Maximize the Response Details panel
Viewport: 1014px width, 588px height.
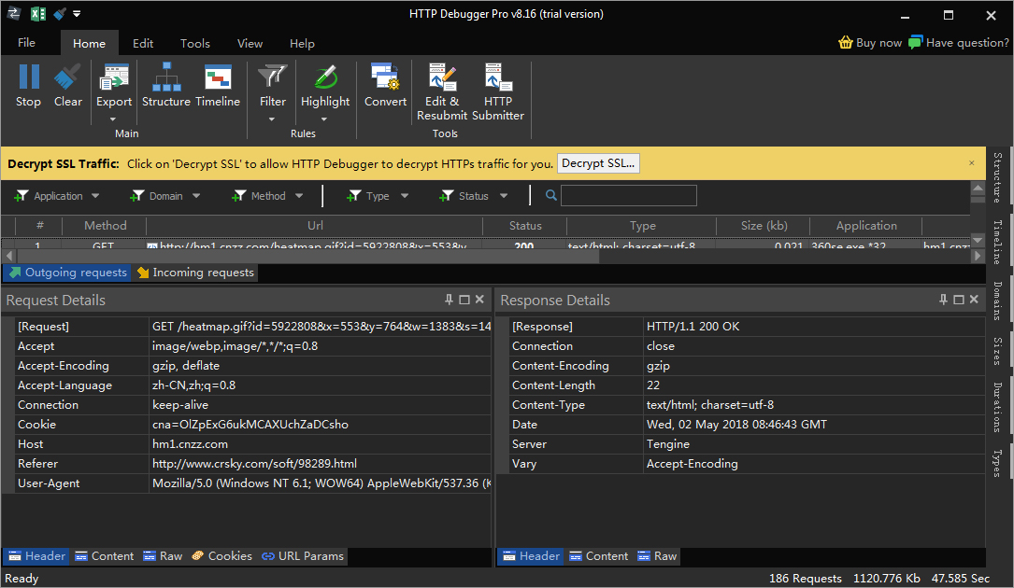959,300
